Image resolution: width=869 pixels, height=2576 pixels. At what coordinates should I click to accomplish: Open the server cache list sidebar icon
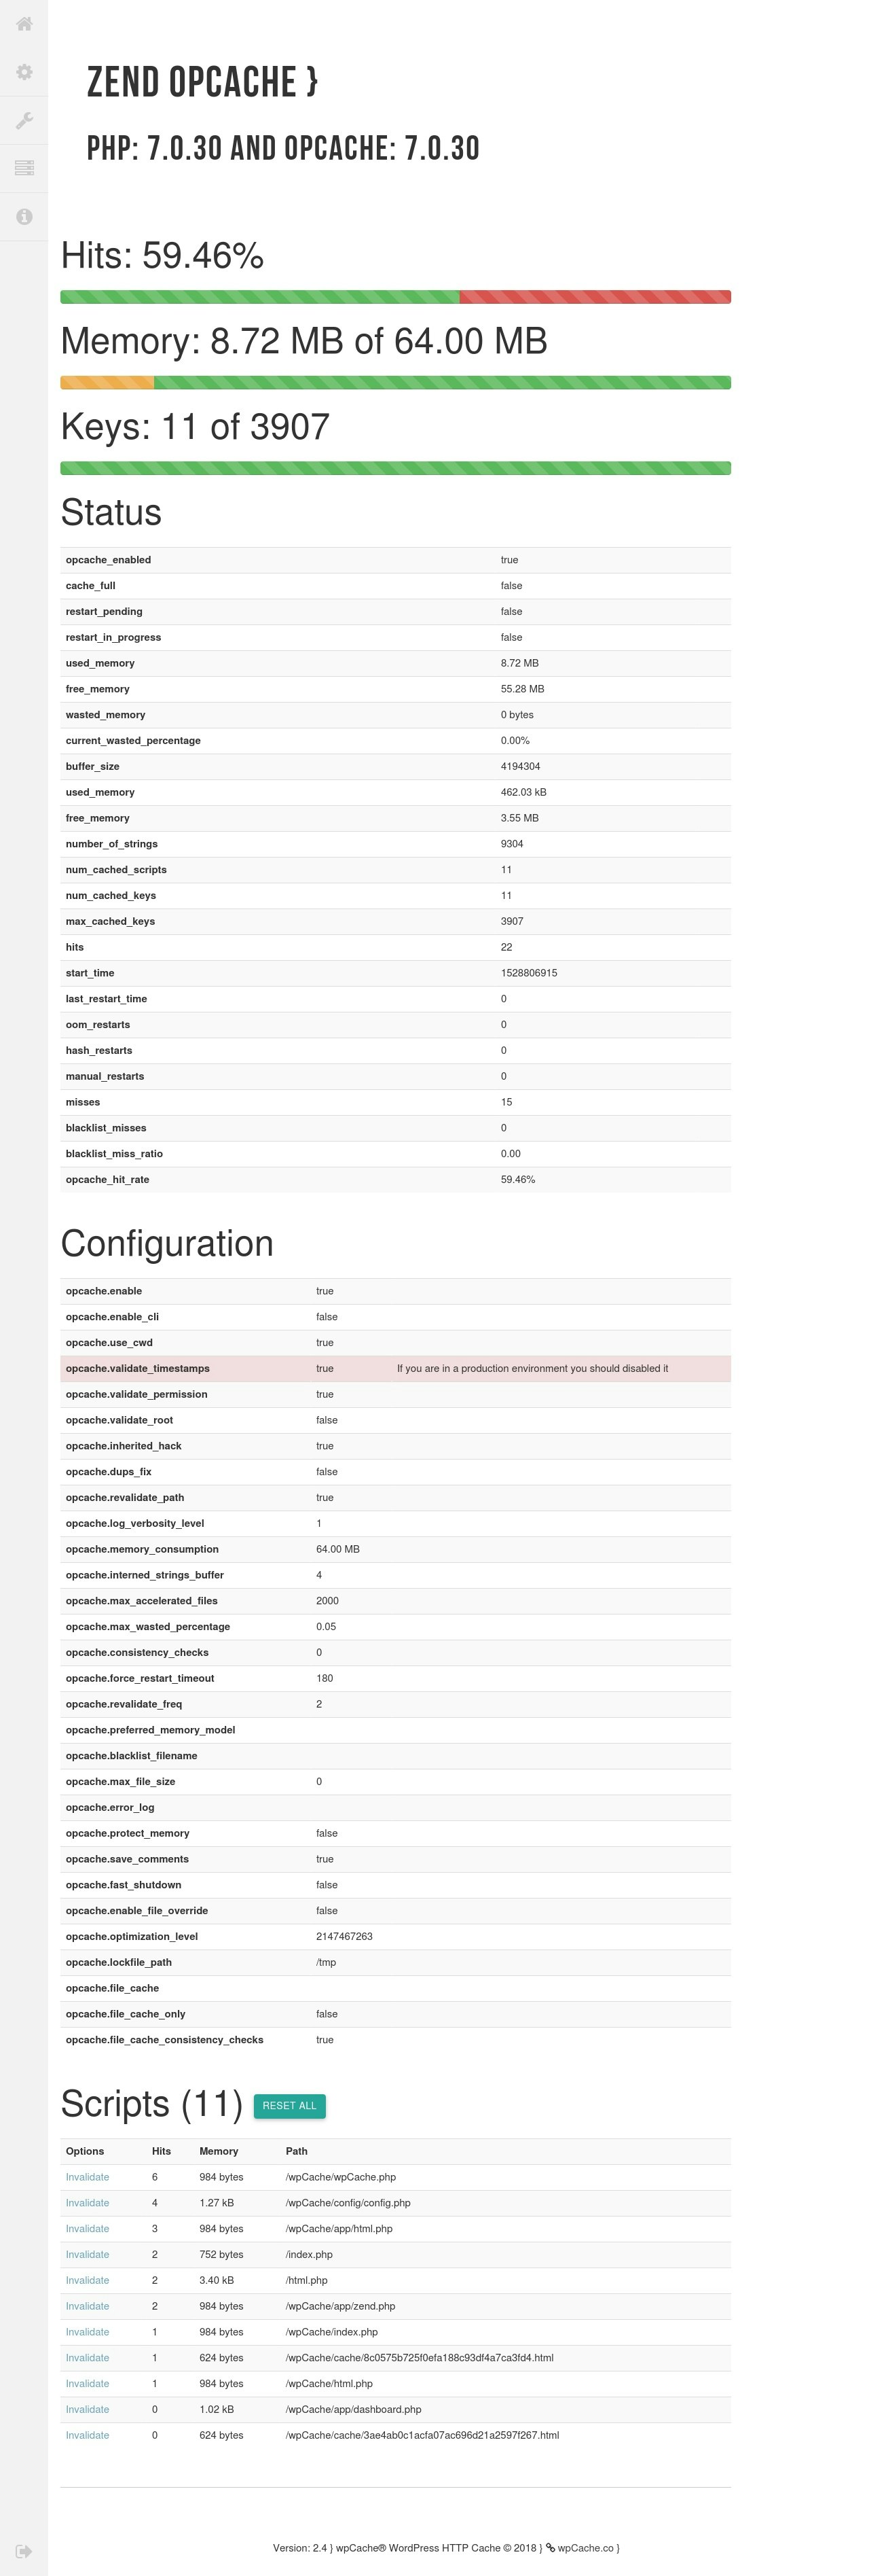tap(24, 167)
